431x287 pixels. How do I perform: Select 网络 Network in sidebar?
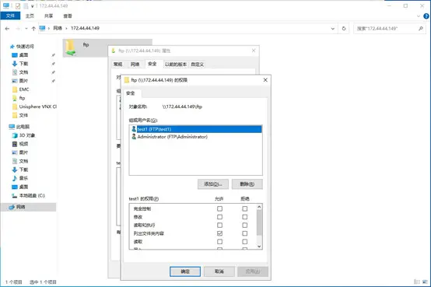point(29,207)
